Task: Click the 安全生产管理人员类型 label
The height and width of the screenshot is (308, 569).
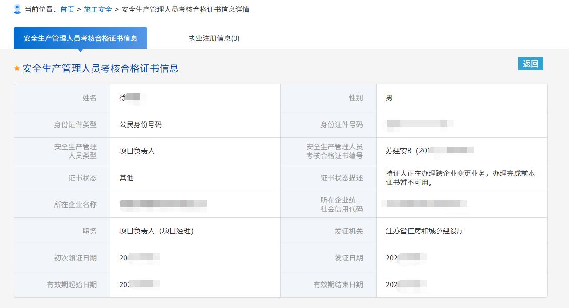Action: (x=75, y=151)
